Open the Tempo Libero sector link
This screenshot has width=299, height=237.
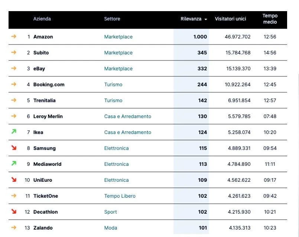[x=120, y=196]
